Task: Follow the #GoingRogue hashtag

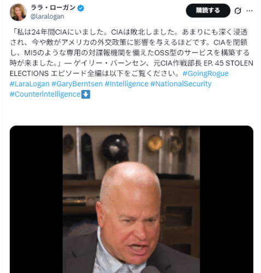Action: pos(206,74)
